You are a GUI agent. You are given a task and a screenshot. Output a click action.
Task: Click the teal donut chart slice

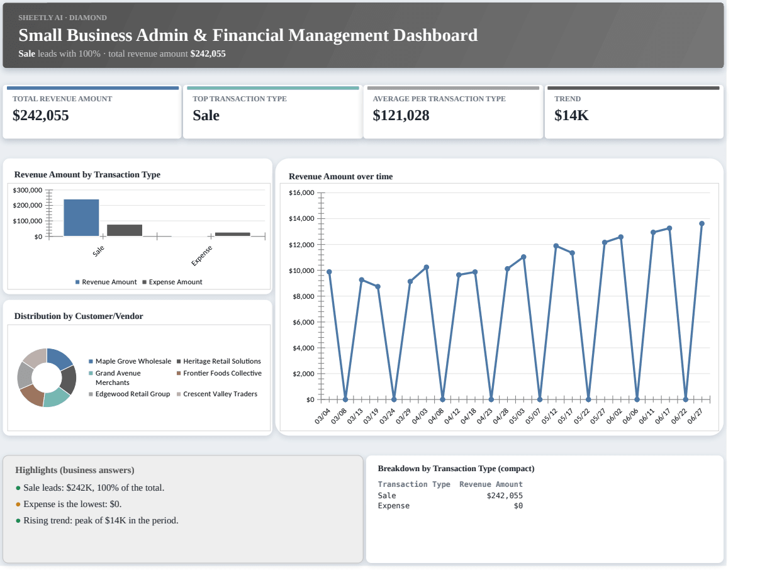[x=57, y=398]
